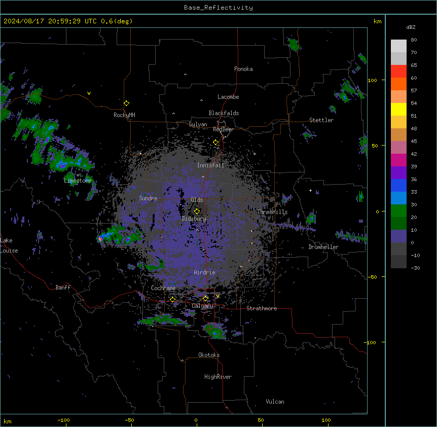Select the Drumheller label

point(323,247)
